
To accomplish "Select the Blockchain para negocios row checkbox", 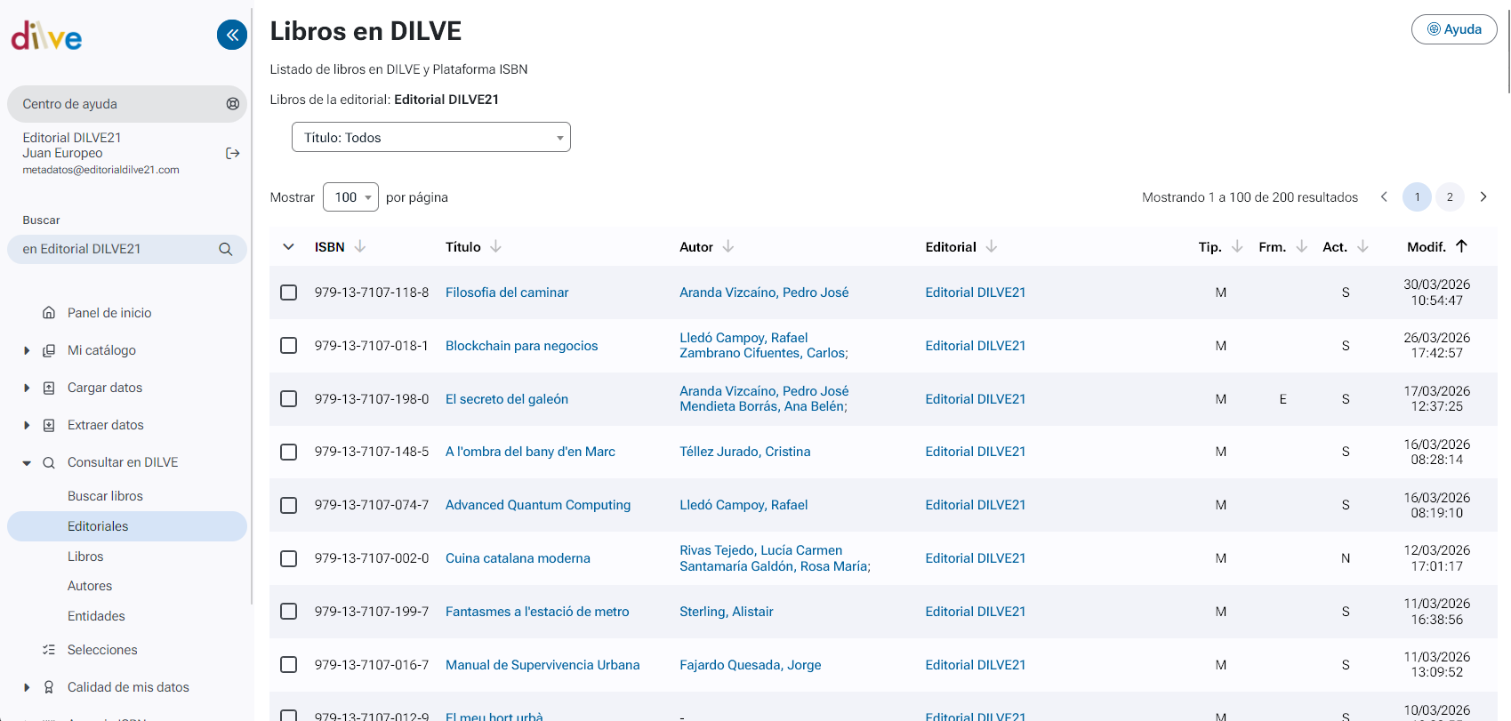I will [x=288, y=346].
